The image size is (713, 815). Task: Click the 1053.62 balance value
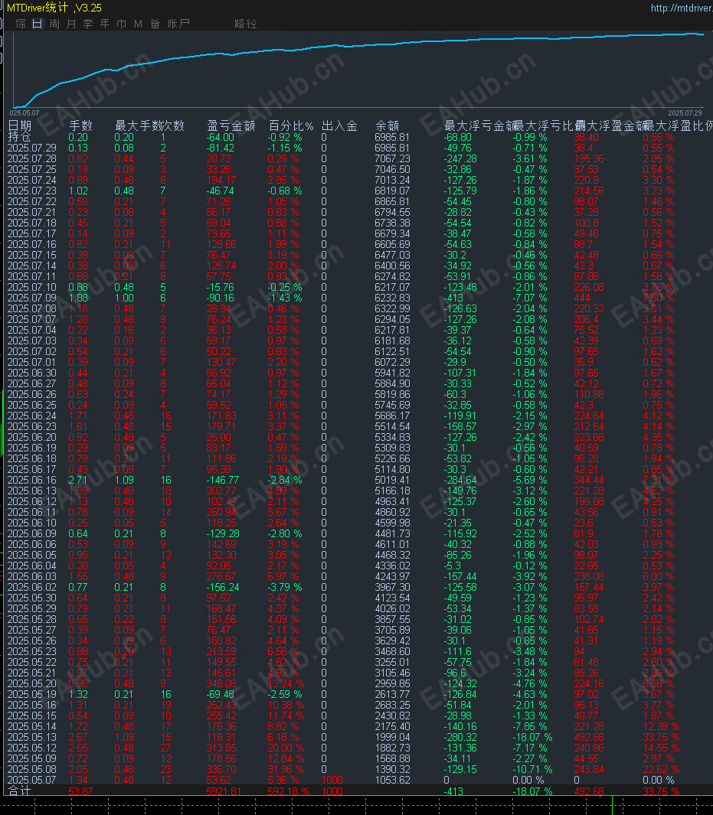pyautogui.click(x=393, y=780)
